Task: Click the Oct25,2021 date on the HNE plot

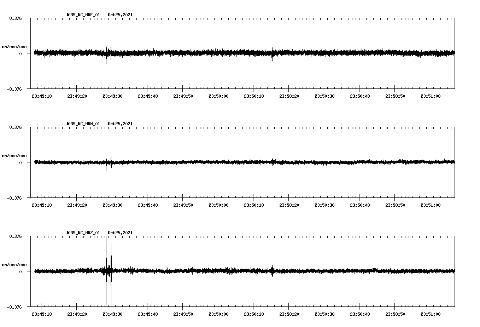Action: pyautogui.click(x=120, y=15)
